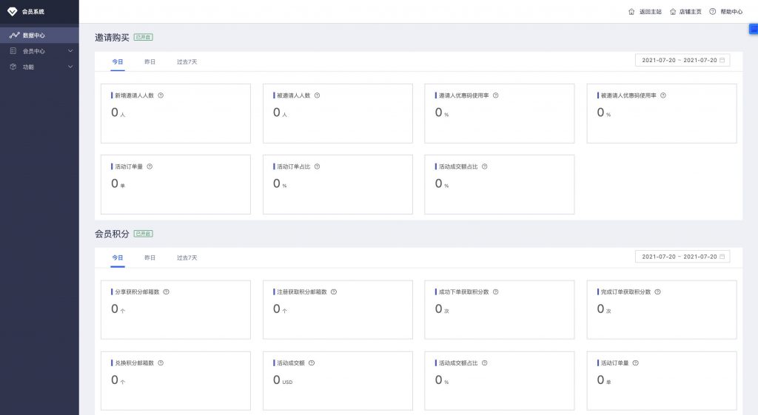The width and height of the screenshot is (758, 415).
Task: Click help icon beside 成功下单获取积分数
Action: click(495, 291)
